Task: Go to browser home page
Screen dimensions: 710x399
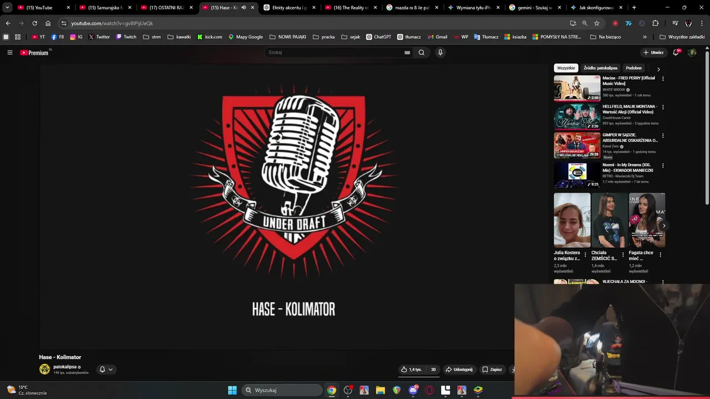Action: pos(48,23)
